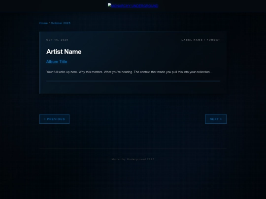Open the Monarchy Underground logo link
Image resolution: width=266 pixels, height=199 pixels.
tap(133, 6)
